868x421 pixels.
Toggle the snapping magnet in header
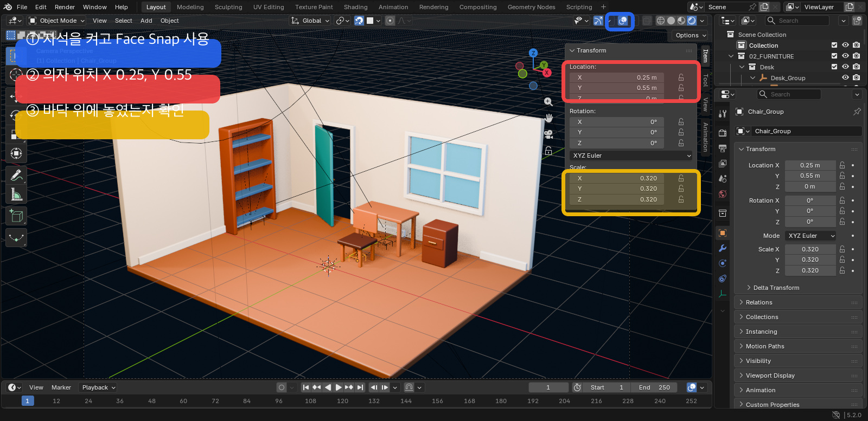click(x=359, y=21)
